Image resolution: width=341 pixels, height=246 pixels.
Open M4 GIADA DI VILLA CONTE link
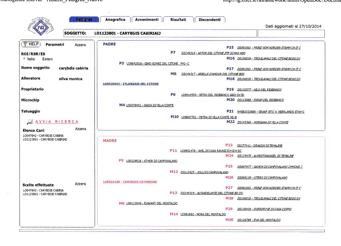point(150,105)
